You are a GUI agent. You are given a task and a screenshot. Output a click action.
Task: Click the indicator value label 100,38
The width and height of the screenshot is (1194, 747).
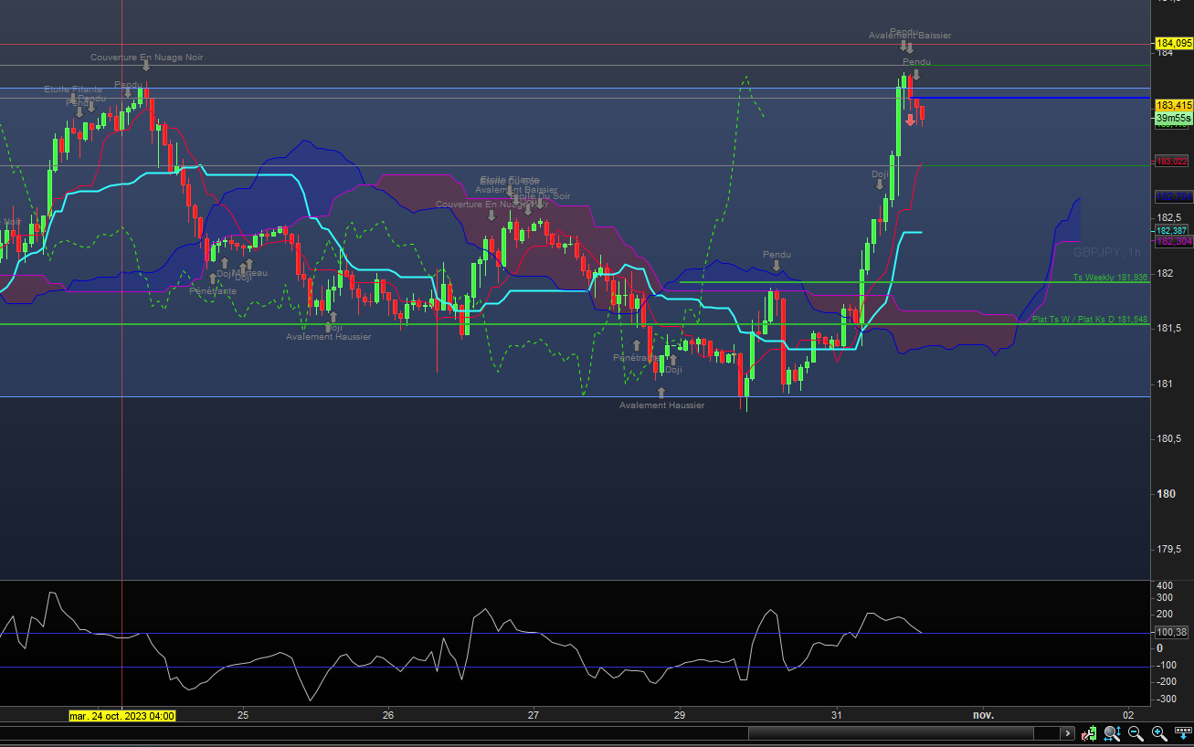[x=1171, y=632]
